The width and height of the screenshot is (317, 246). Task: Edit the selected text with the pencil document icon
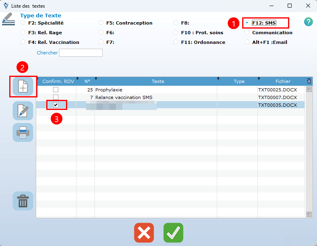click(23, 111)
